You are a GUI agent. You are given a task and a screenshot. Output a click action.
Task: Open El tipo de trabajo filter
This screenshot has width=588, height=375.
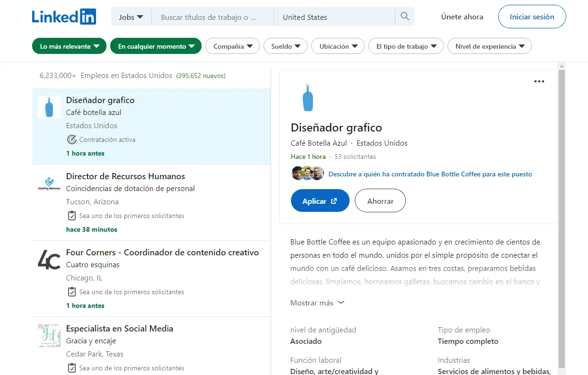[x=406, y=46]
